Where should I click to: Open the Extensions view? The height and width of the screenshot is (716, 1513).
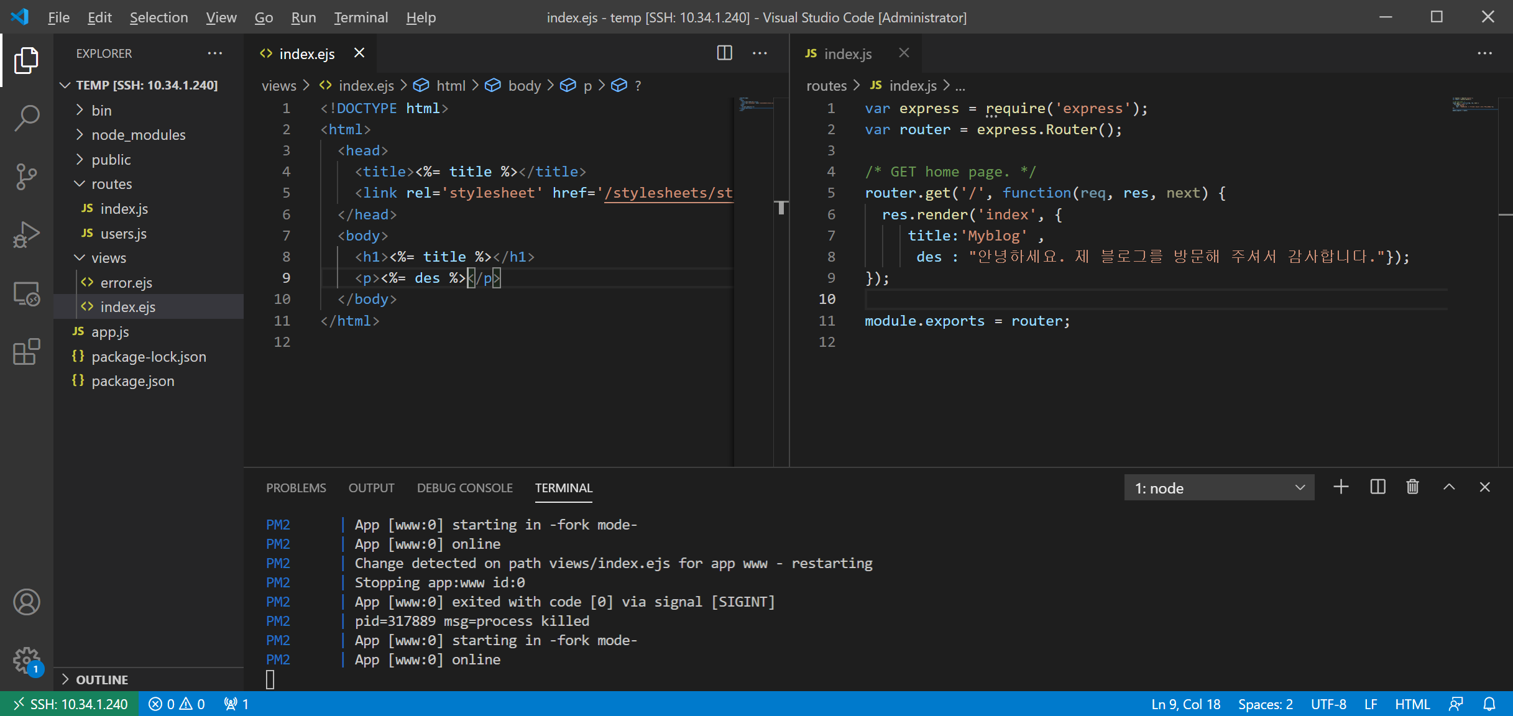(27, 352)
